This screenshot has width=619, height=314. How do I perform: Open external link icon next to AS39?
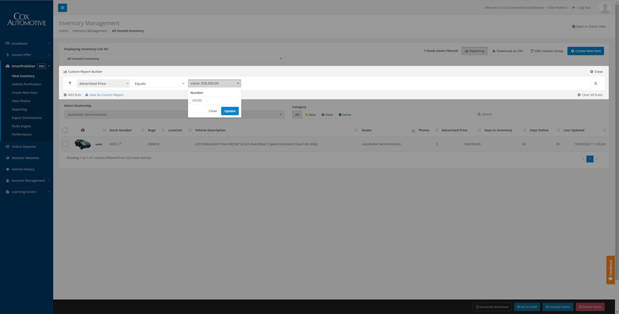120,144
